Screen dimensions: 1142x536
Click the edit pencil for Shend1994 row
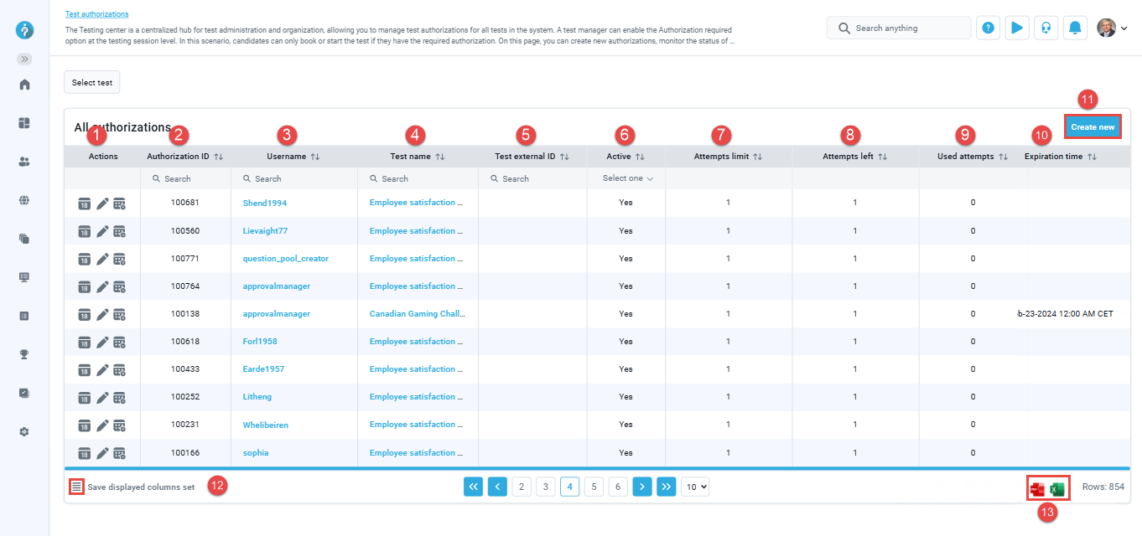(x=102, y=203)
